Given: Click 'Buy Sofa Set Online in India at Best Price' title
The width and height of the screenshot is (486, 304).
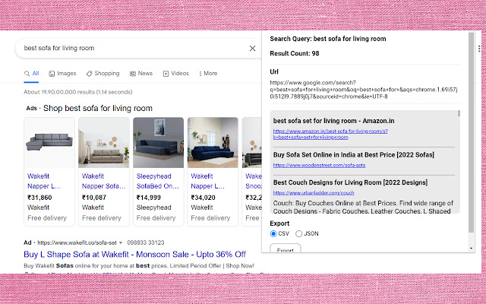Looking at the screenshot, I should (354, 155).
